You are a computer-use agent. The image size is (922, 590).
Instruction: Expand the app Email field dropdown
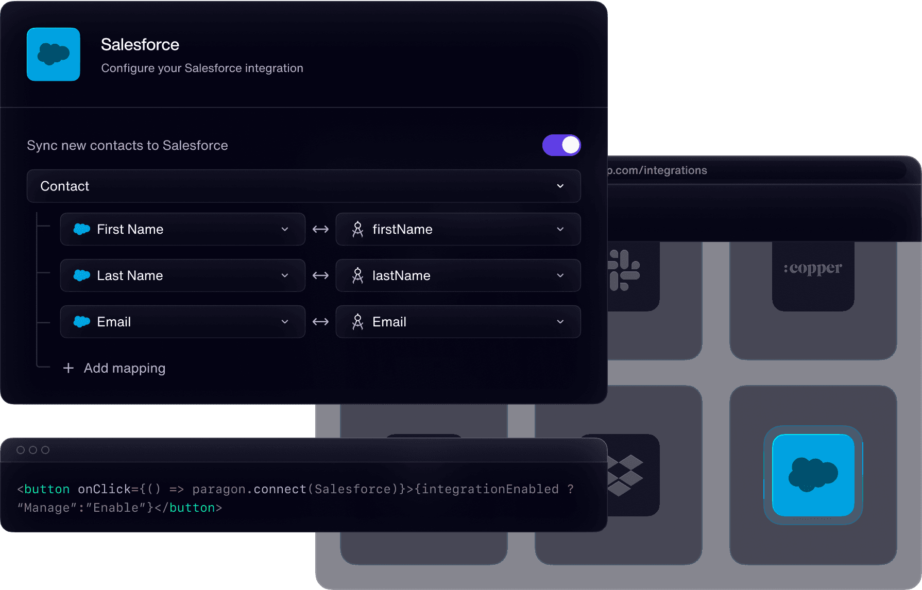click(x=458, y=322)
